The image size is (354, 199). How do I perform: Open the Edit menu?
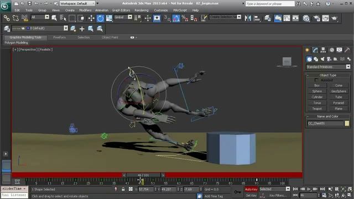point(17,11)
